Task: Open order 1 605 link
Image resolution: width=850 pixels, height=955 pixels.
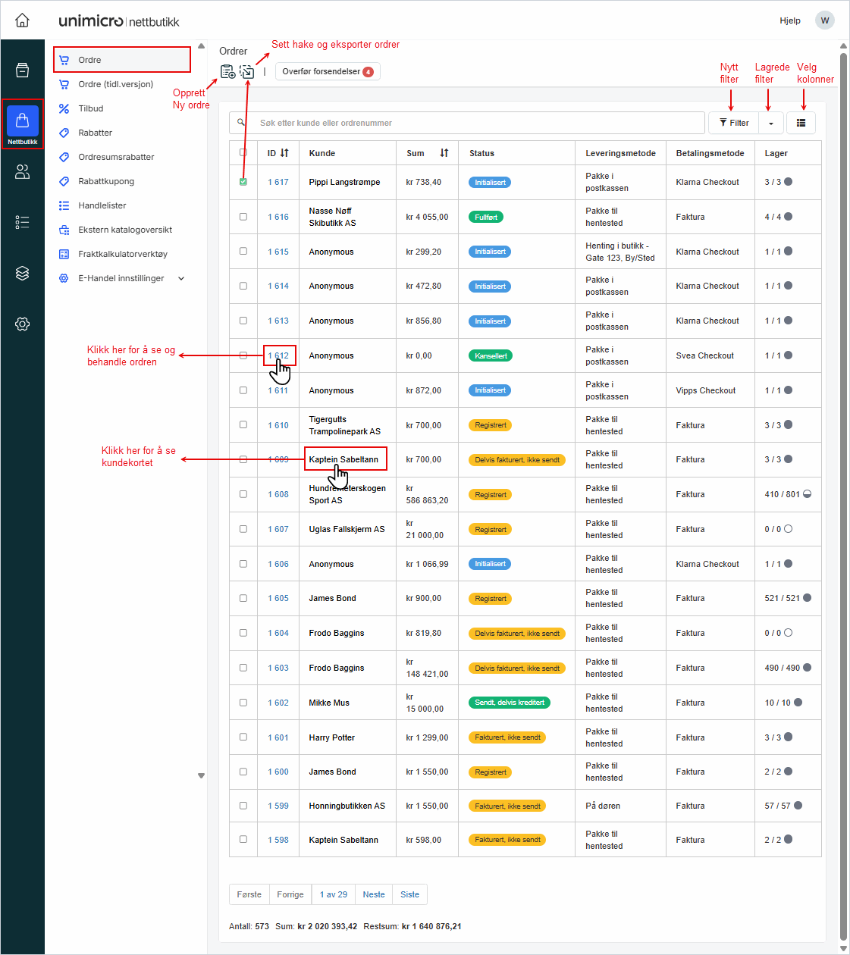Action: (278, 599)
